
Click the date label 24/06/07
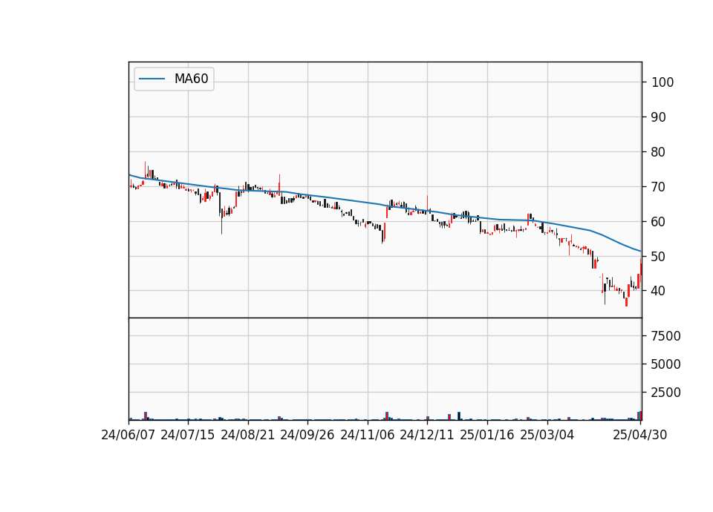pos(128,435)
